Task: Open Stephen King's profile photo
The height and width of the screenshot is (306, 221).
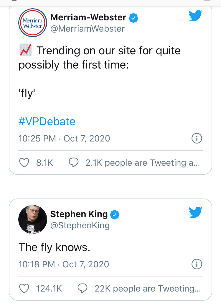Action: pyautogui.click(x=32, y=219)
